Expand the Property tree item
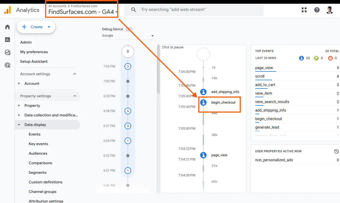 click(x=19, y=105)
